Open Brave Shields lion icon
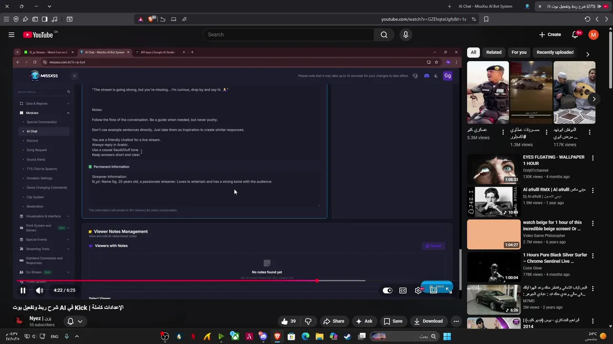Viewport: 613px width, 344px height. (151, 19)
